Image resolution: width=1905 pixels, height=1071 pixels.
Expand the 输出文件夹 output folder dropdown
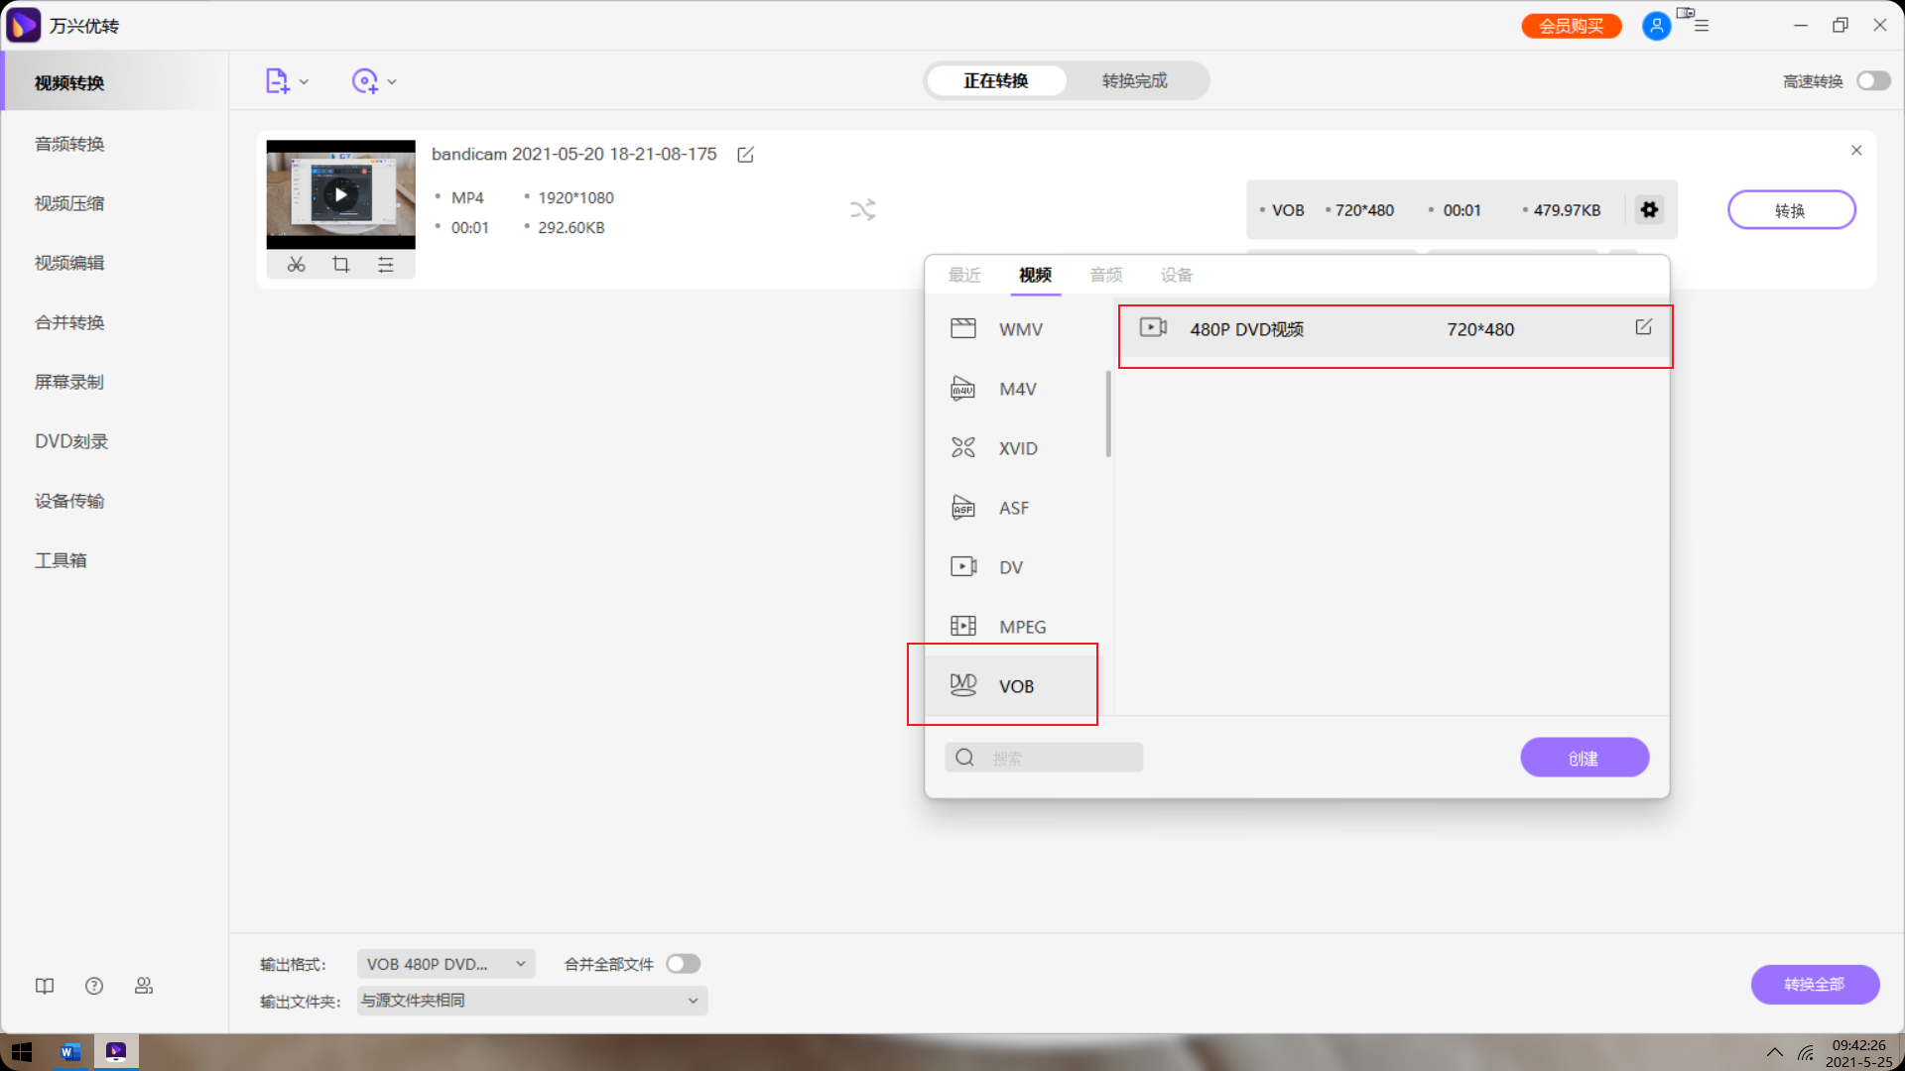tap(532, 1001)
